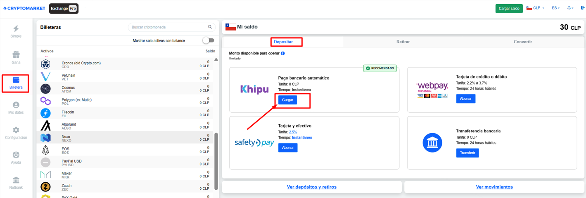Open the Configuración gear icon
586x198 pixels.
point(16,130)
